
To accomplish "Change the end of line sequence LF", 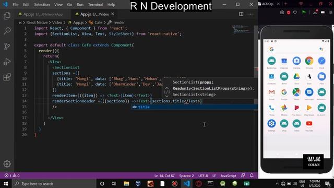I will tap(214, 175).
